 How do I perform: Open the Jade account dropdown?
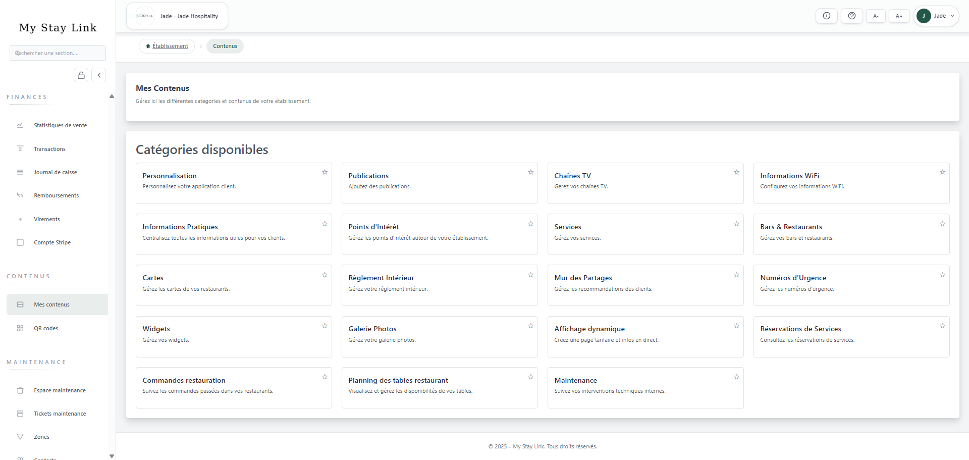point(936,16)
